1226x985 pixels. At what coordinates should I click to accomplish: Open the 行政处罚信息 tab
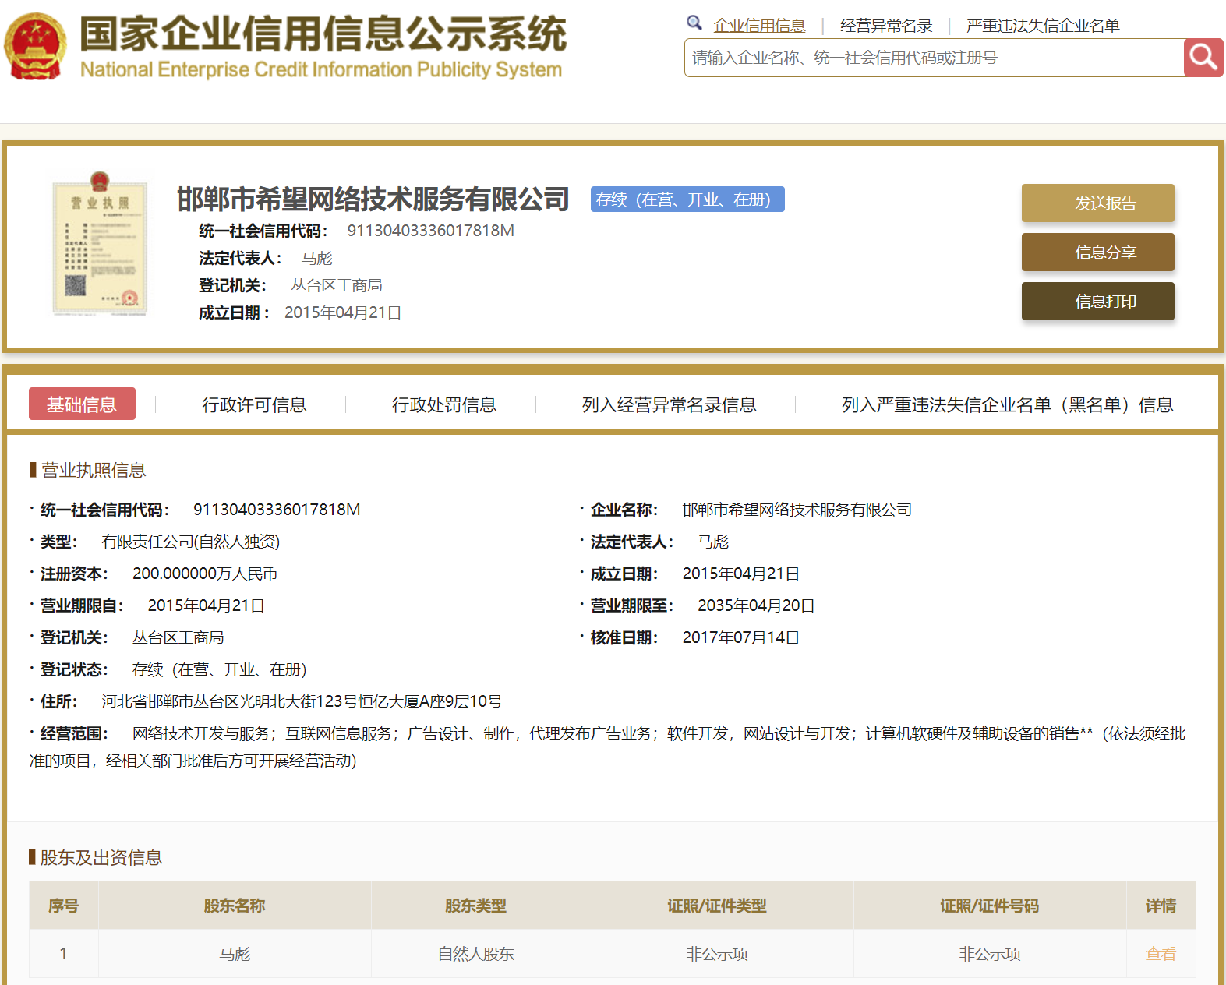tap(443, 405)
